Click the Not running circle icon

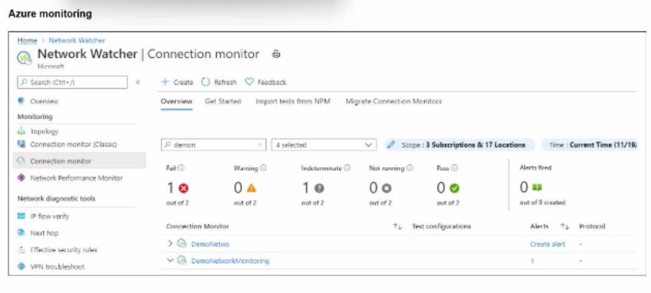coord(387,188)
